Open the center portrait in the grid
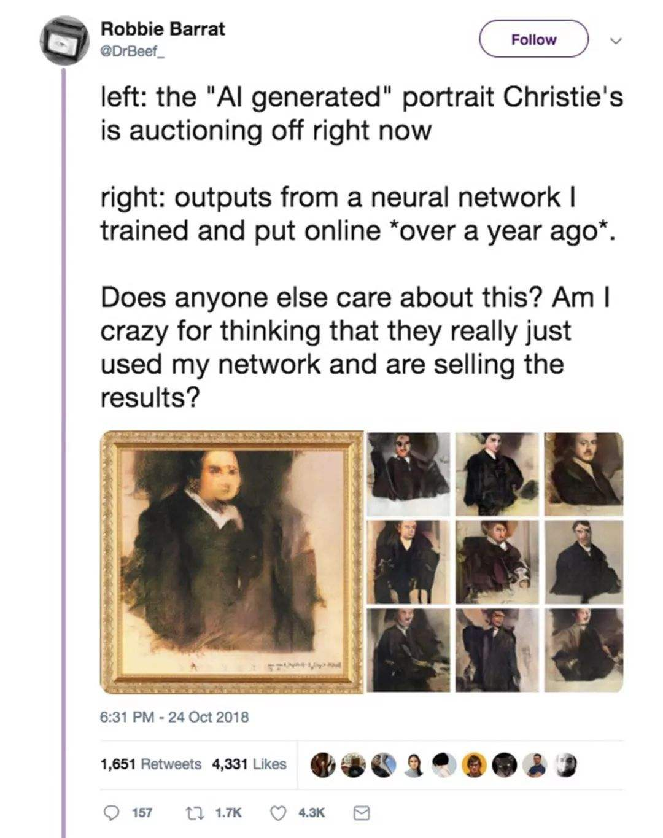The width and height of the screenshot is (663, 838). click(x=496, y=562)
